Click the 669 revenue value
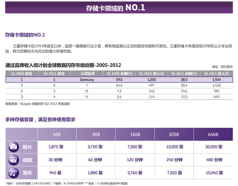 [217, 97]
